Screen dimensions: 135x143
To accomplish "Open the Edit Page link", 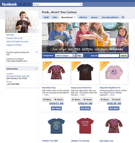I will [x=10, y=35].
